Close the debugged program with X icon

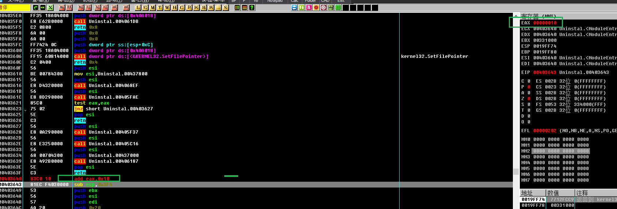(50, 7)
